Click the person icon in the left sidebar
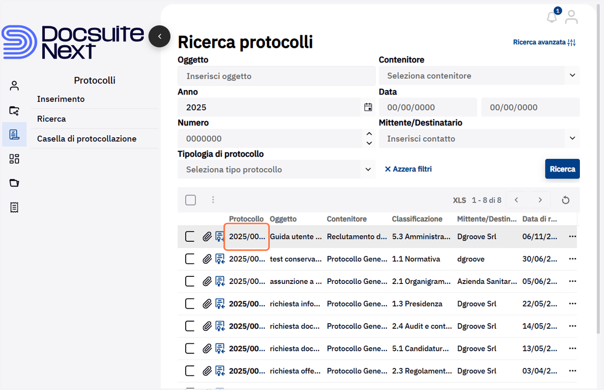The width and height of the screenshot is (604, 390). 14,85
